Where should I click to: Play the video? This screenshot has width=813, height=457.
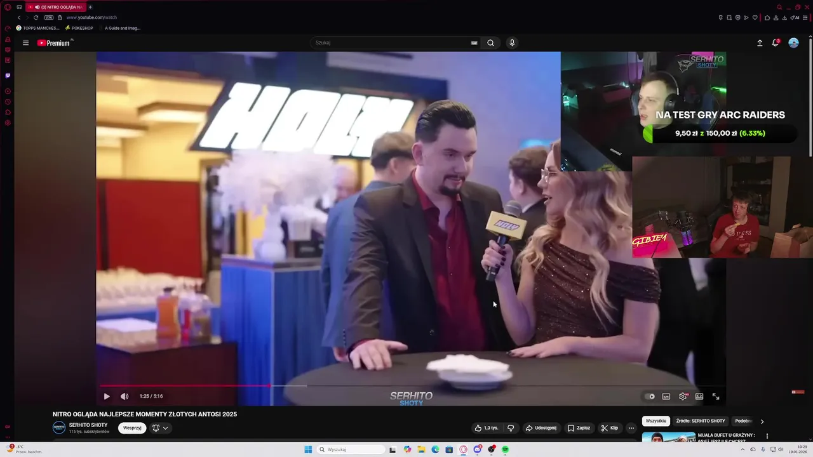click(x=107, y=396)
